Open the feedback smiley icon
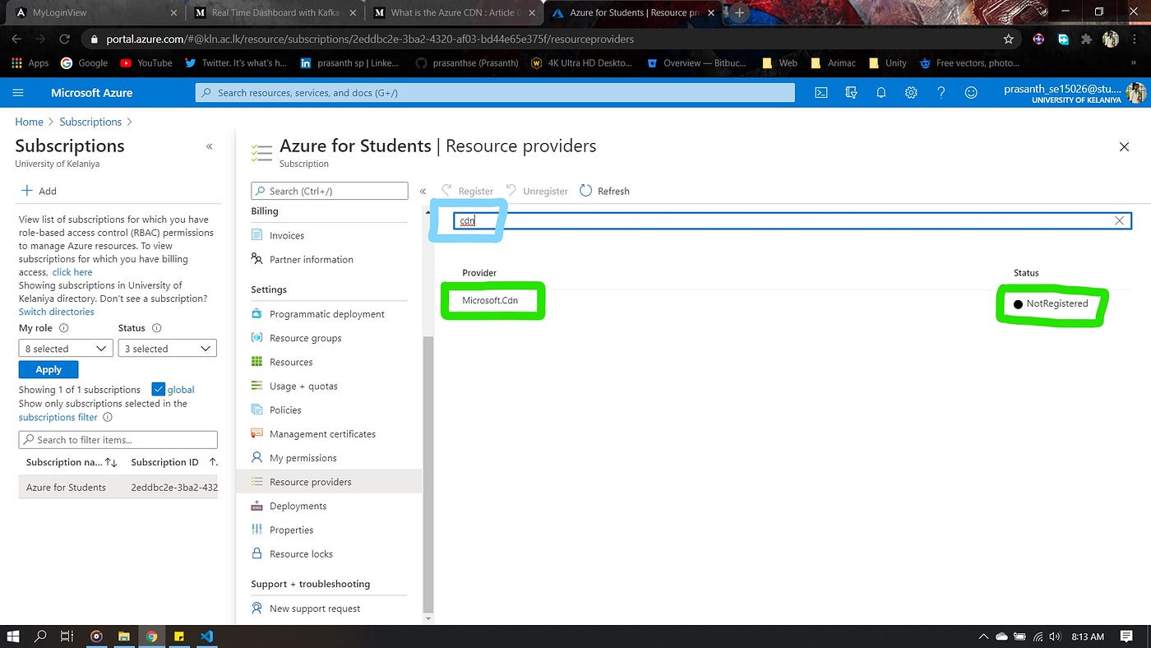Screen dimensions: 1151x648 coord(971,93)
